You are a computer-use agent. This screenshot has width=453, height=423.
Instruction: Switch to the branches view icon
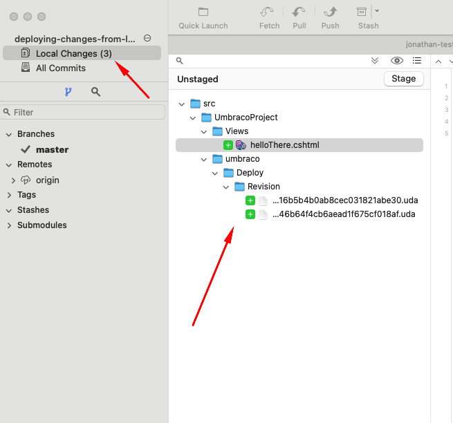point(68,92)
